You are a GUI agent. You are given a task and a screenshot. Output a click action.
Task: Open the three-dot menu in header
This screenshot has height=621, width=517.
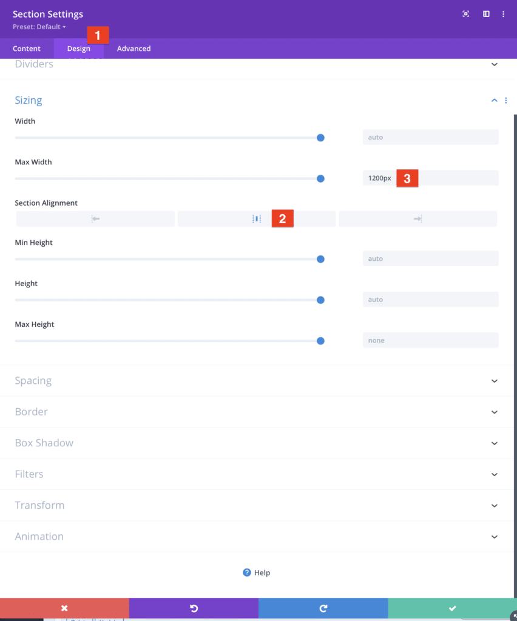[x=503, y=14]
